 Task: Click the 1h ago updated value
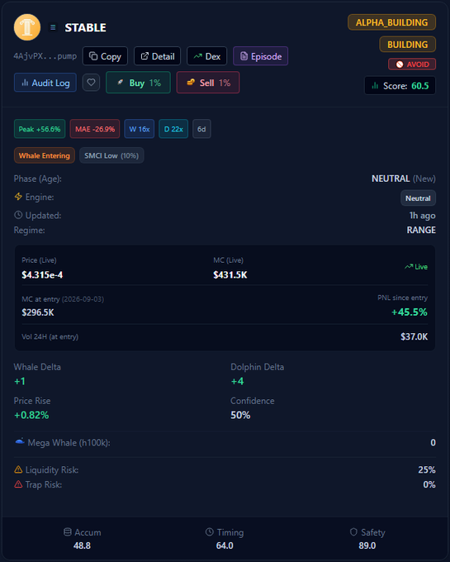423,215
